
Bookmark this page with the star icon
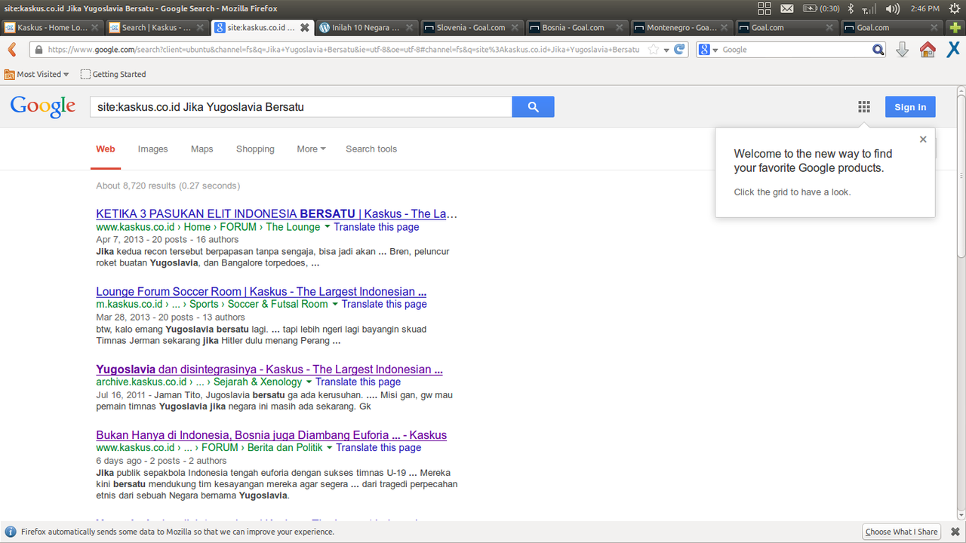[654, 50]
